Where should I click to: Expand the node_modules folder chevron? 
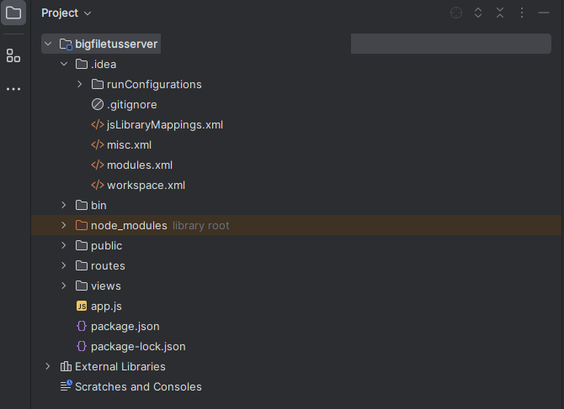(x=64, y=225)
